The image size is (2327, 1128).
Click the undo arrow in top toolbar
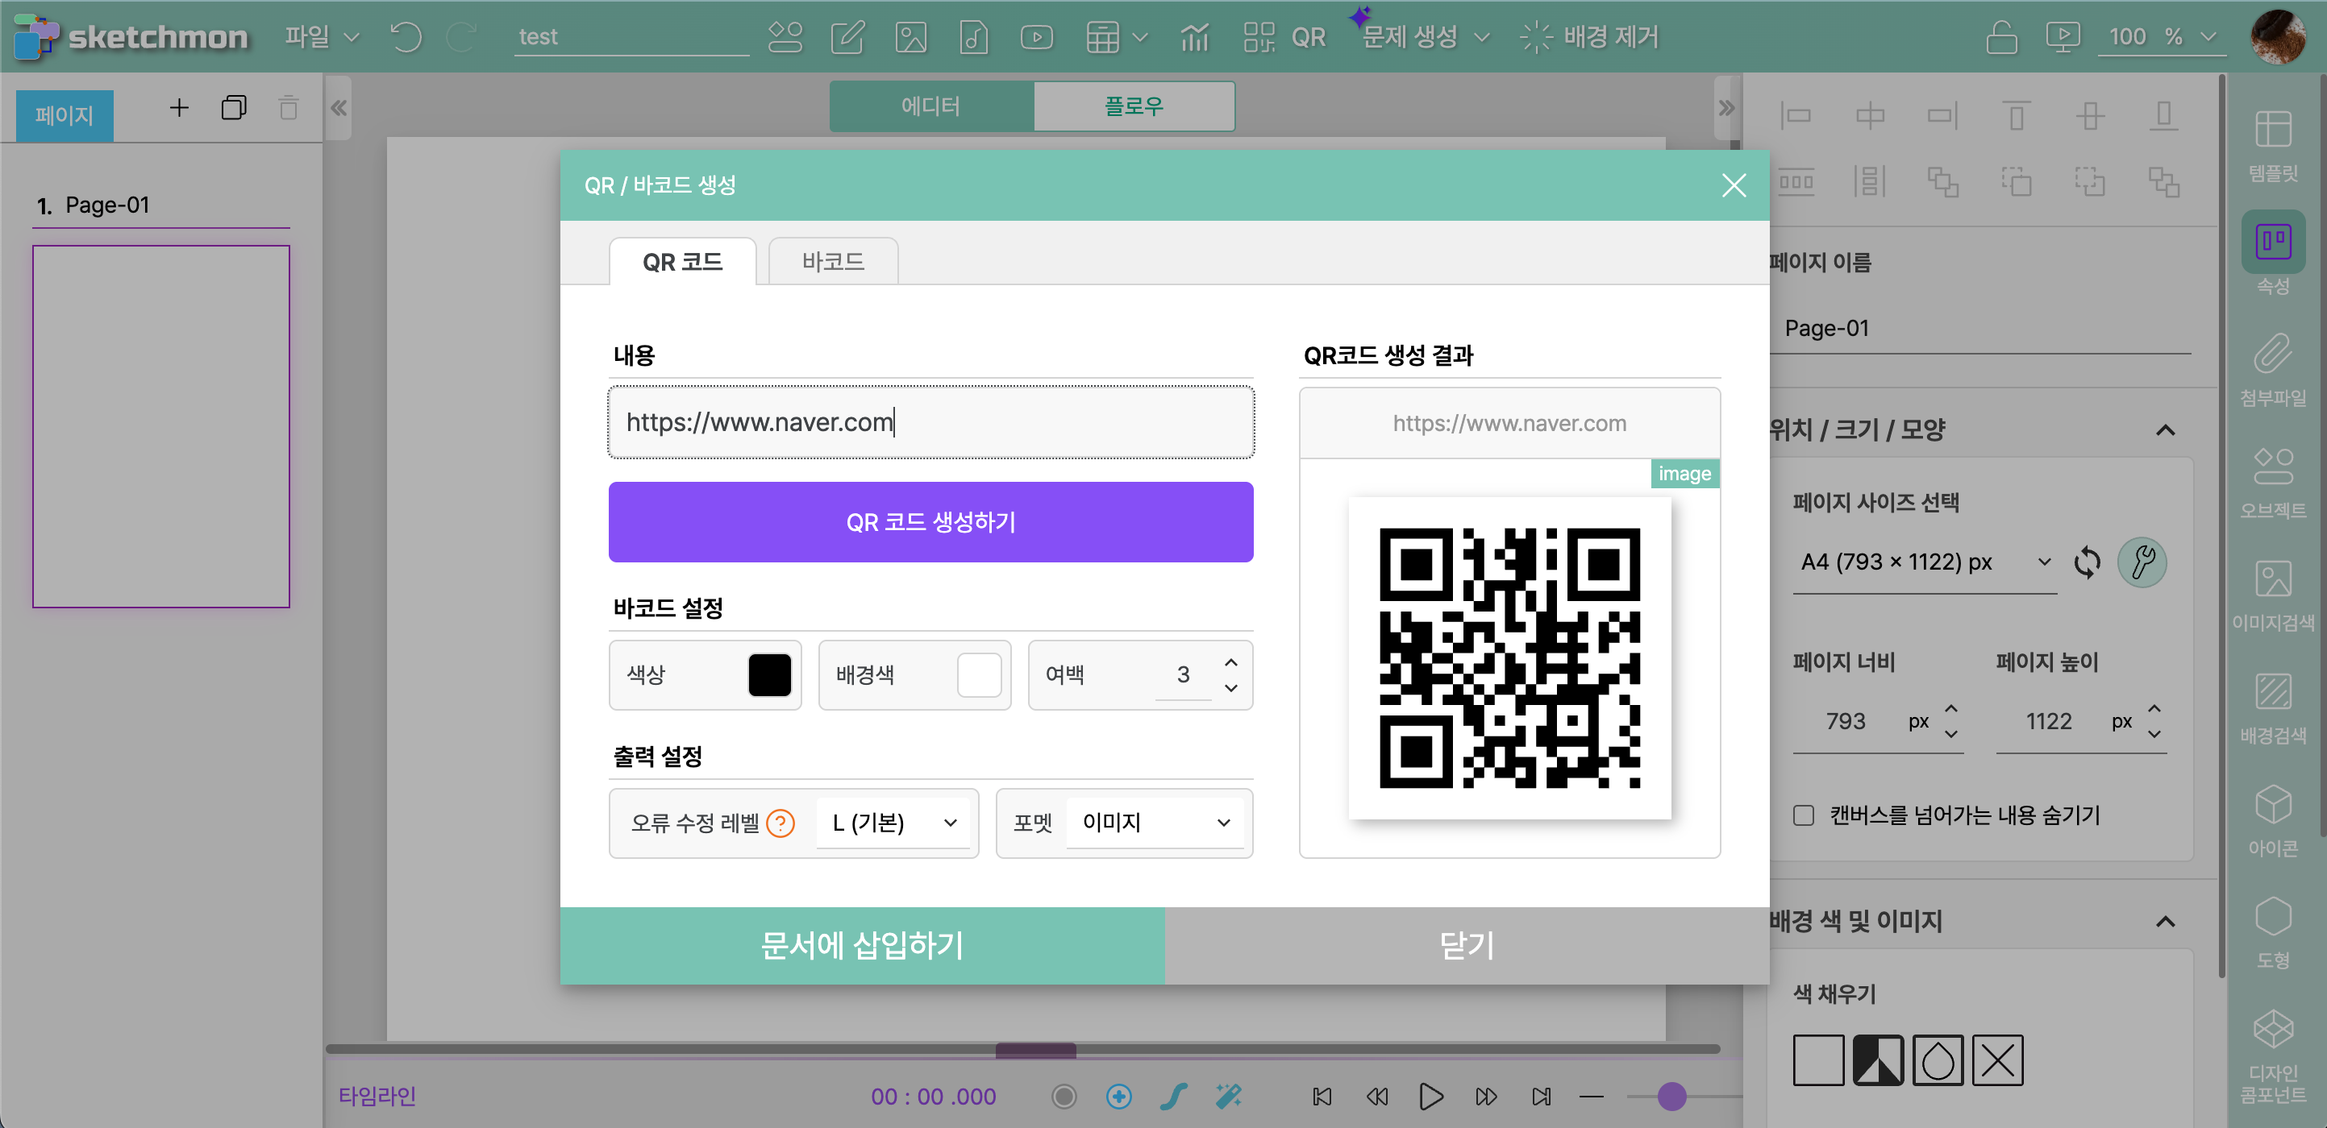tap(406, 37)
